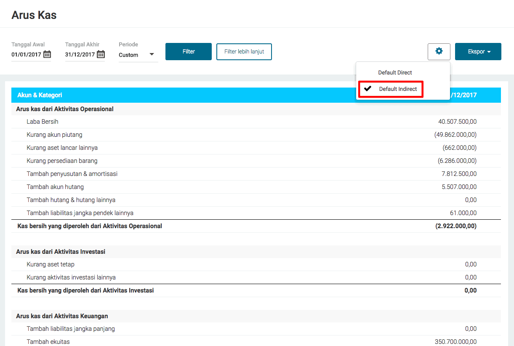Click the Kurang aset tetap row
Screen dimensions: 514x346
pyautogui.click(x=256, y=264)
